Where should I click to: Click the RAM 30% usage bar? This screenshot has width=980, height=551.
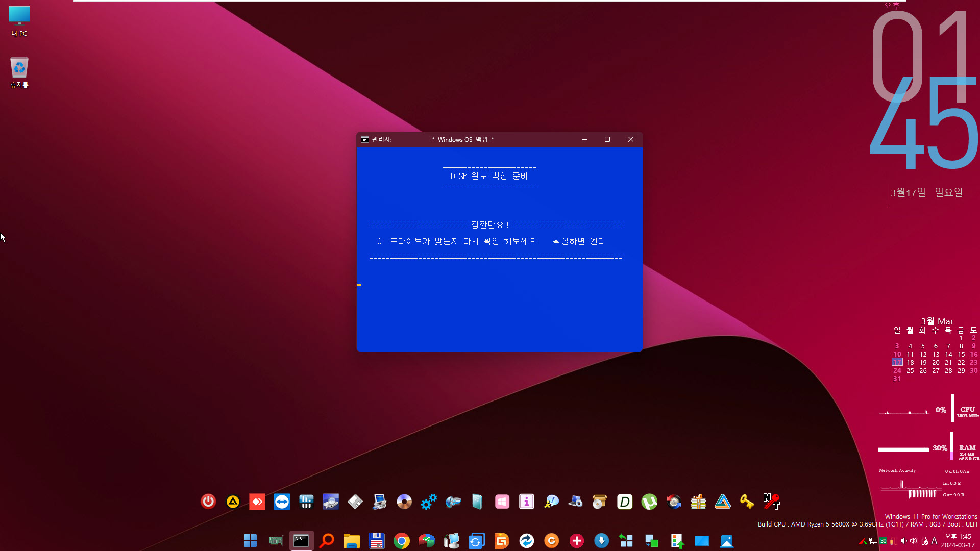[903, 449]
